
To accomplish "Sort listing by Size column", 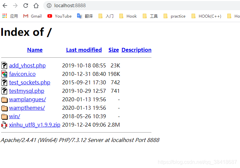I will click(x=113, y=50).
